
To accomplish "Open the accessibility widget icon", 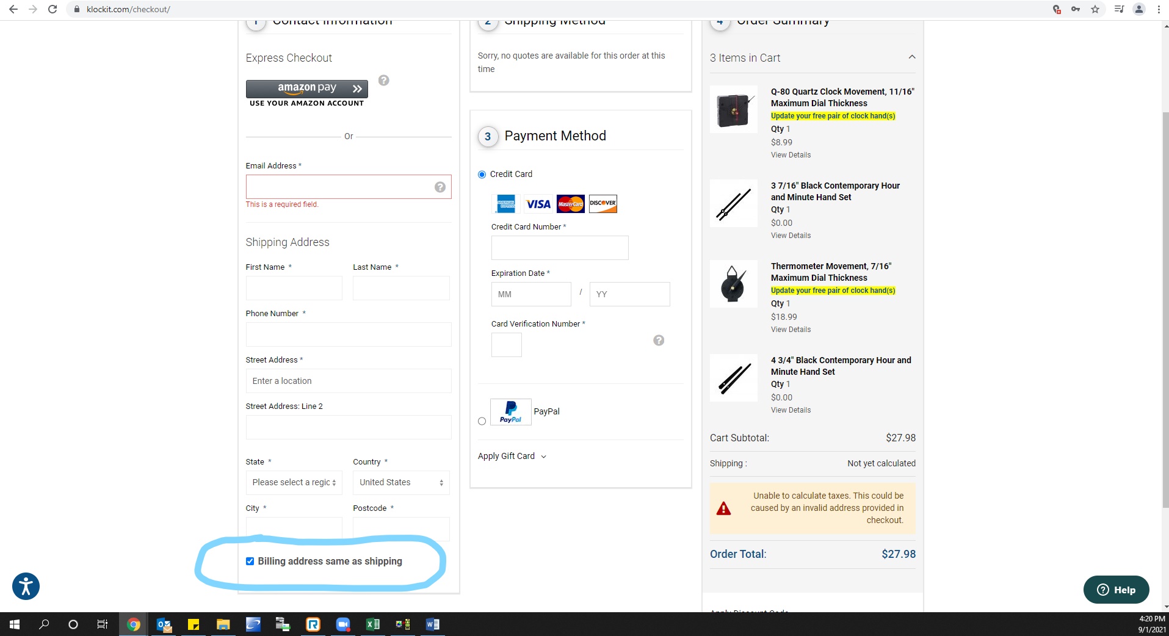I will 26,587.
